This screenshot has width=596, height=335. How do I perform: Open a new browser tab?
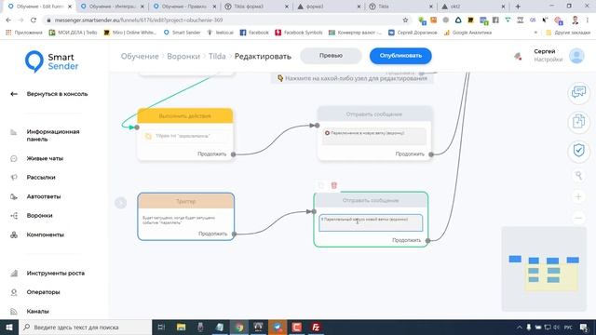pos(518,7)
